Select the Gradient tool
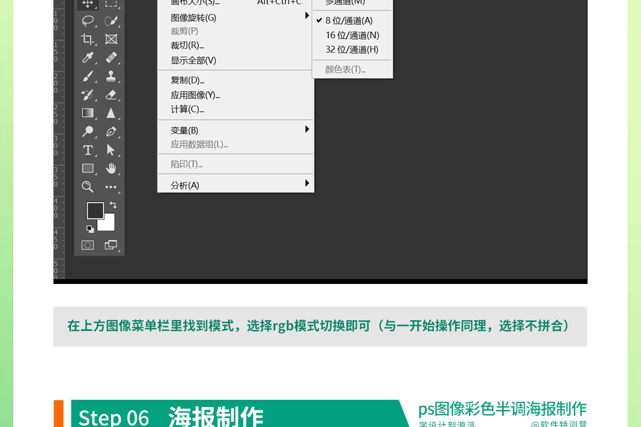The image size is (641, 427). pyautogui.click(x=88, y=113)
